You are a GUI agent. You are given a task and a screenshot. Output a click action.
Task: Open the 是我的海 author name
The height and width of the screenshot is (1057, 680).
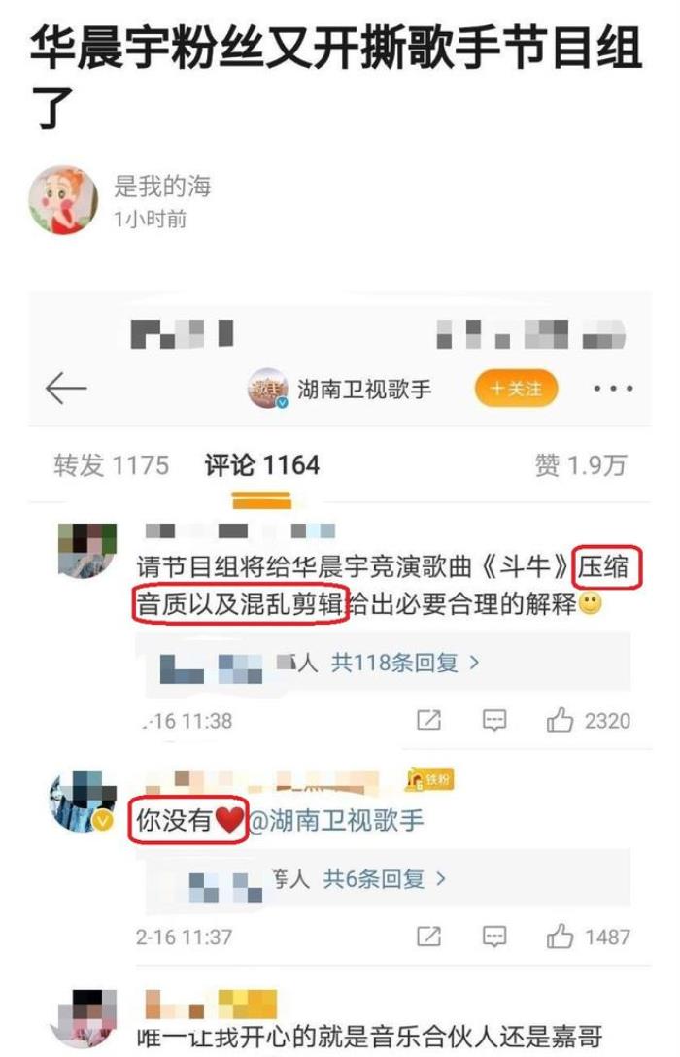click(162, 186)
